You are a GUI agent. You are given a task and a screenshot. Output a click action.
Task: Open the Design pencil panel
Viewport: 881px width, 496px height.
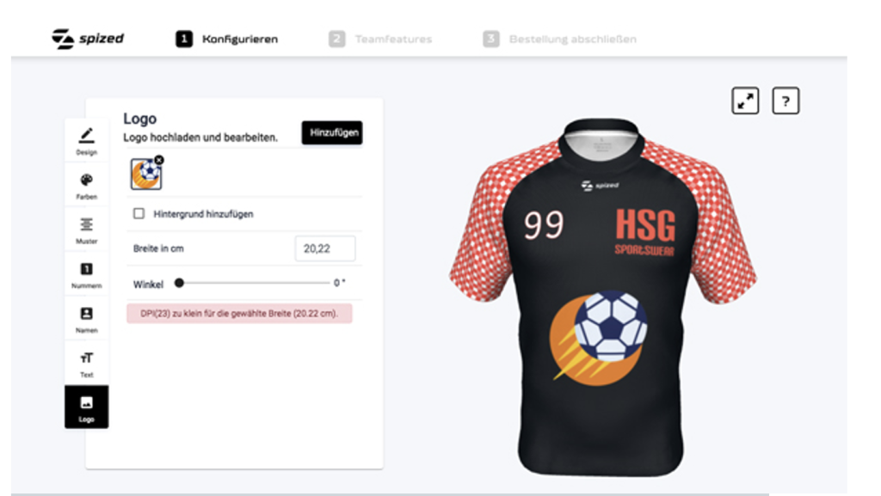(x=87, y=140)
